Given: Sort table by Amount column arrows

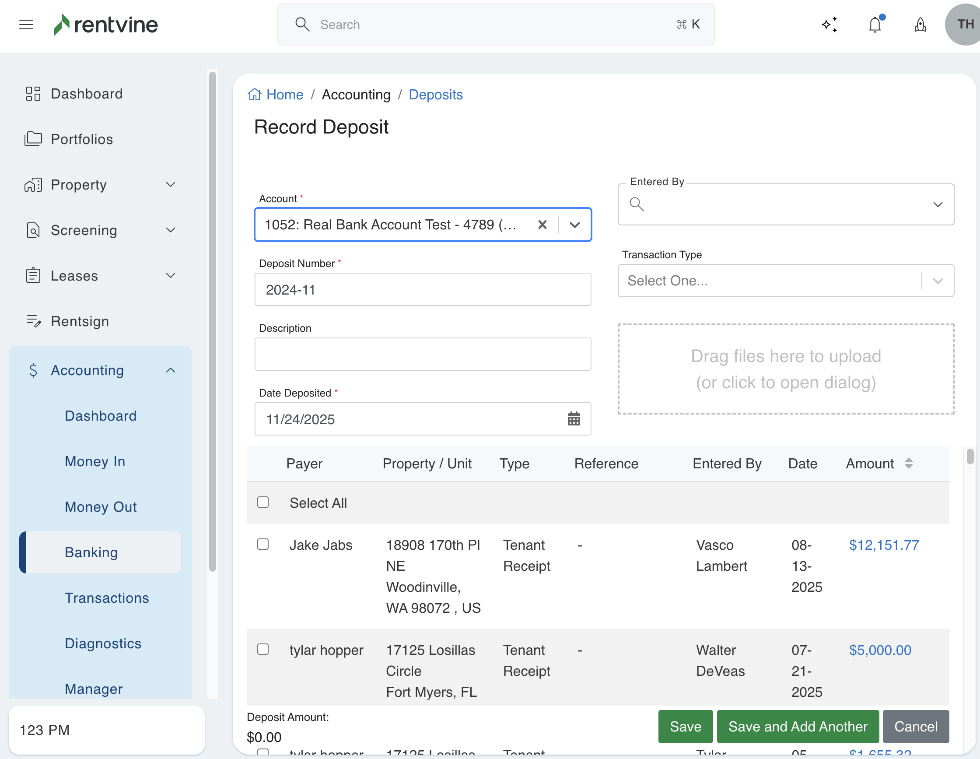Looking at the screenshot, I should pos(909,463).
